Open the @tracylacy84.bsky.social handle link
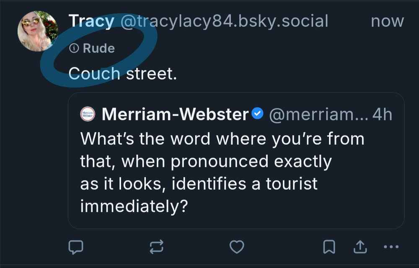Screen dimensions: 419x268 (224, 21)
